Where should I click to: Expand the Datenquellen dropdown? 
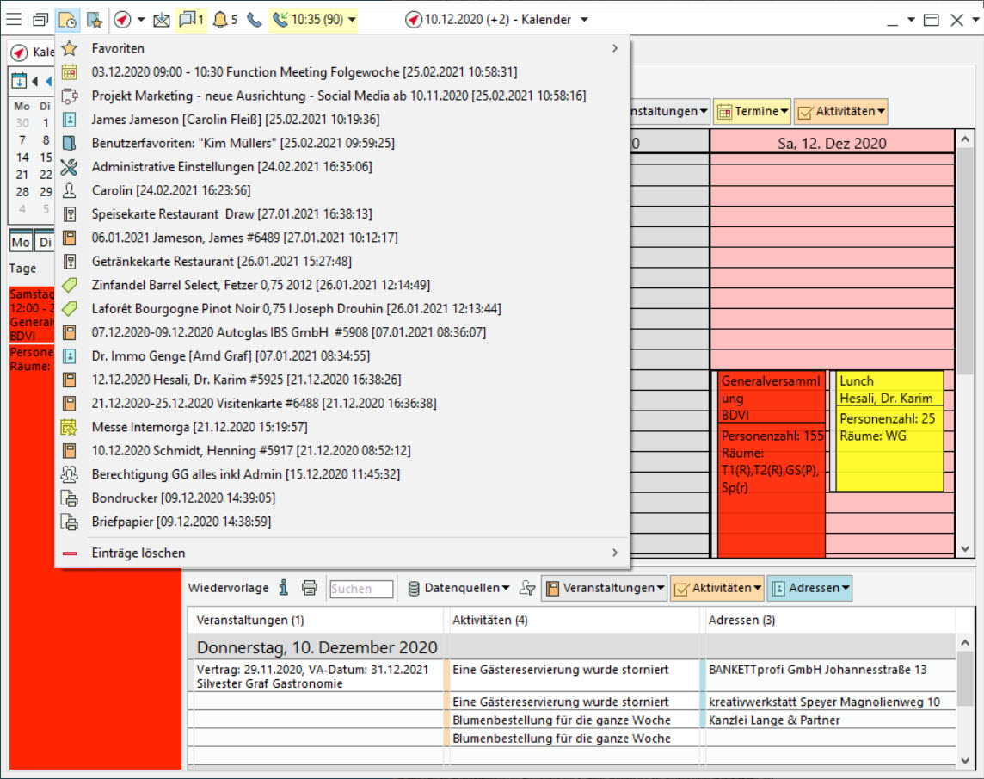tap(458, 588)
